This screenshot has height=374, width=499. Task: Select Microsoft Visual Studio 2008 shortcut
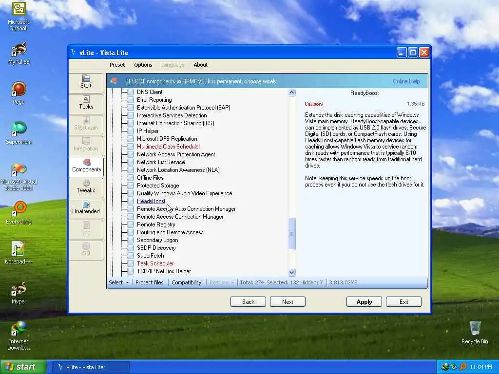(19, 177)
